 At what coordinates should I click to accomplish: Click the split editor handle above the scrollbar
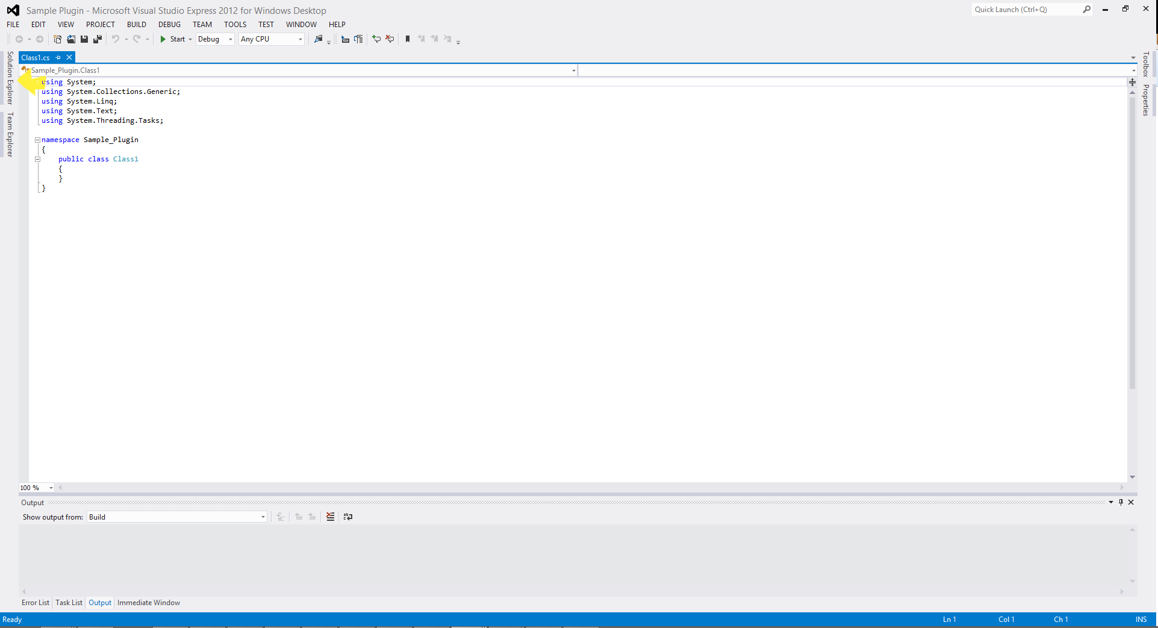(x=1132, y=82)
